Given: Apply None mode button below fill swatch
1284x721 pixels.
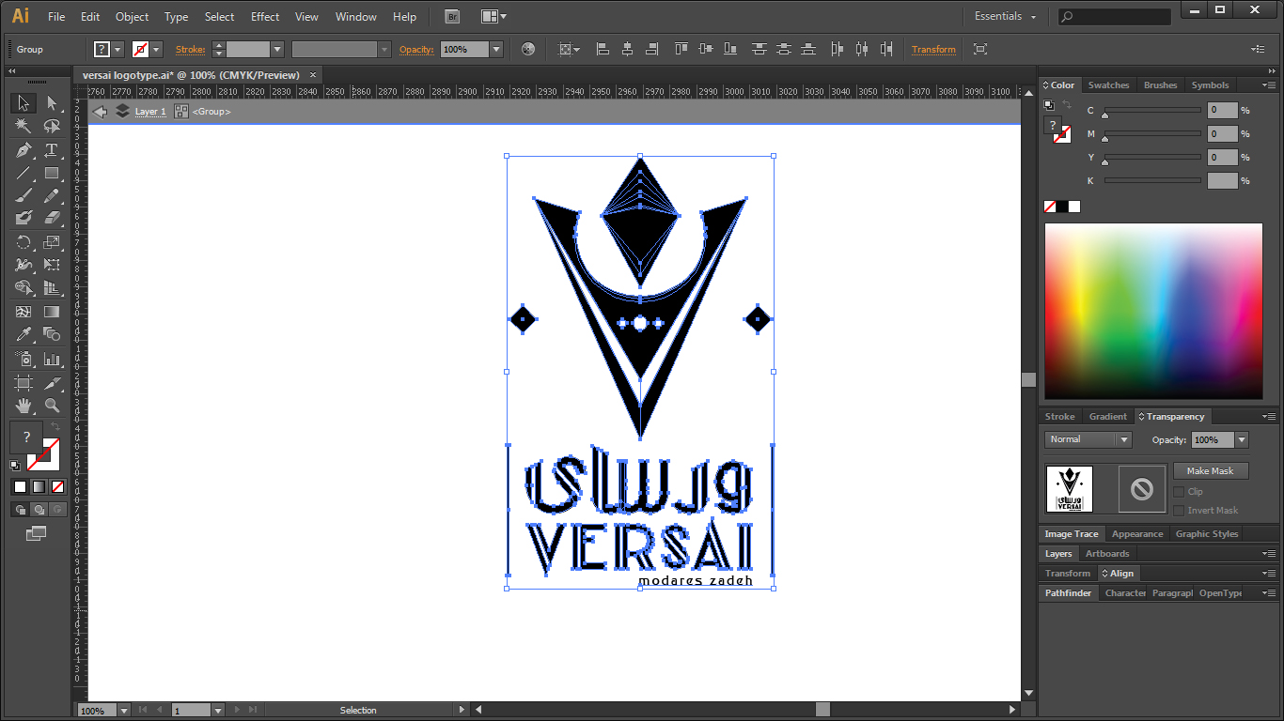Looking at the screenshot, I should [x=57, y=486].
